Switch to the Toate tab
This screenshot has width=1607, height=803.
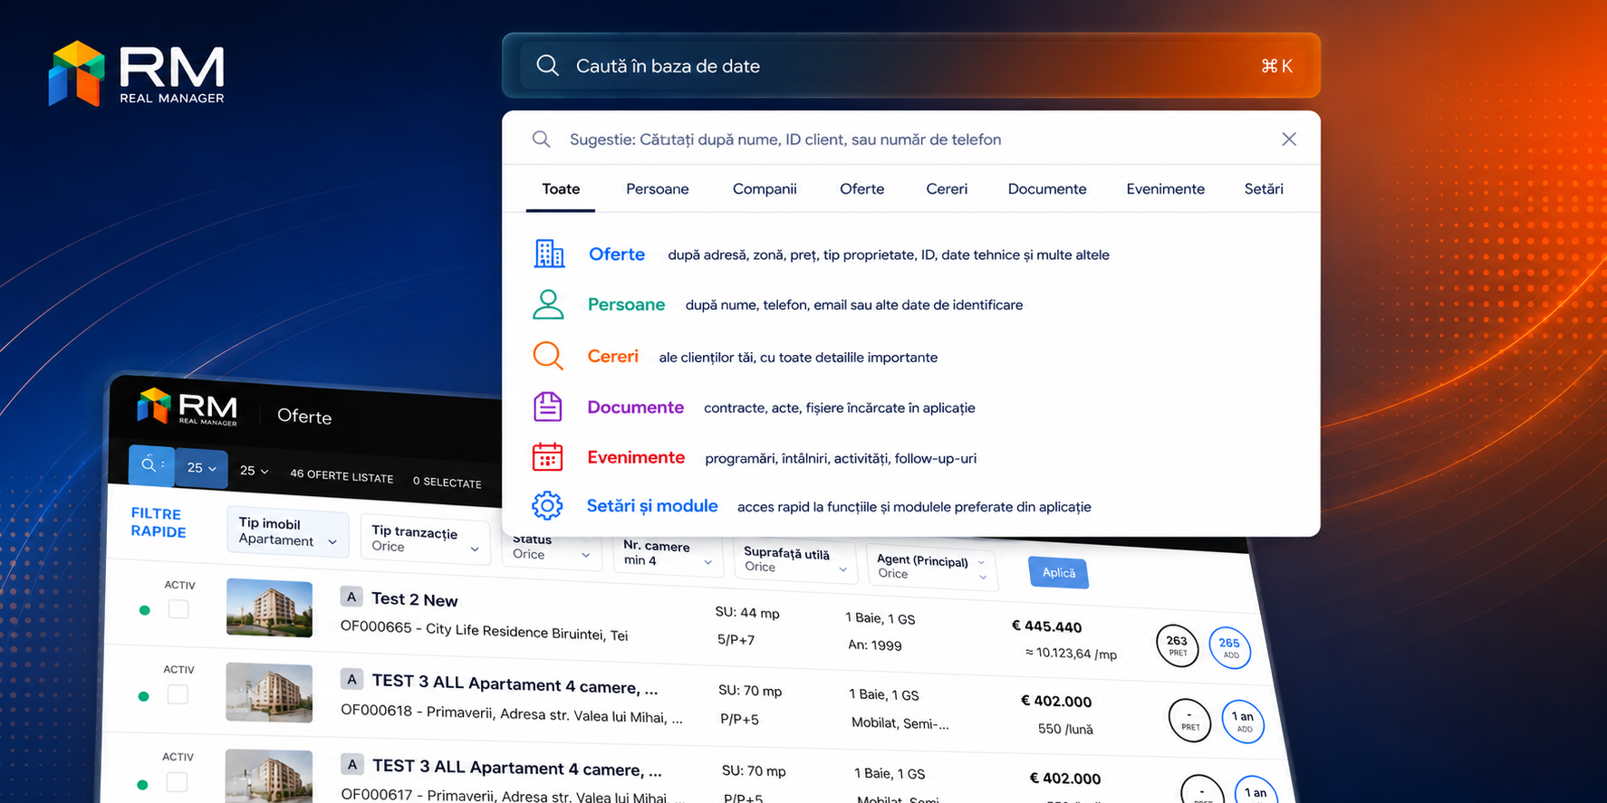click(561, 189)
